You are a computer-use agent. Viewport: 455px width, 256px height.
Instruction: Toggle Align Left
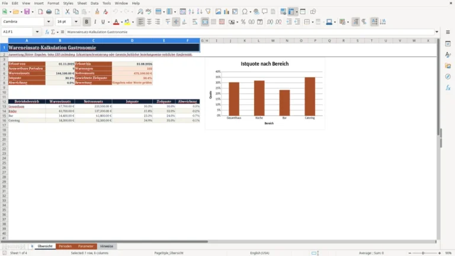coord(141,22)
